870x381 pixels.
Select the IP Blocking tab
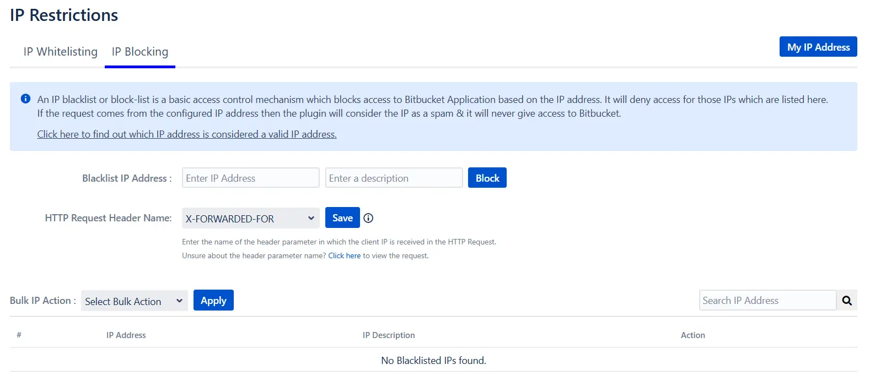coord(139,51)
